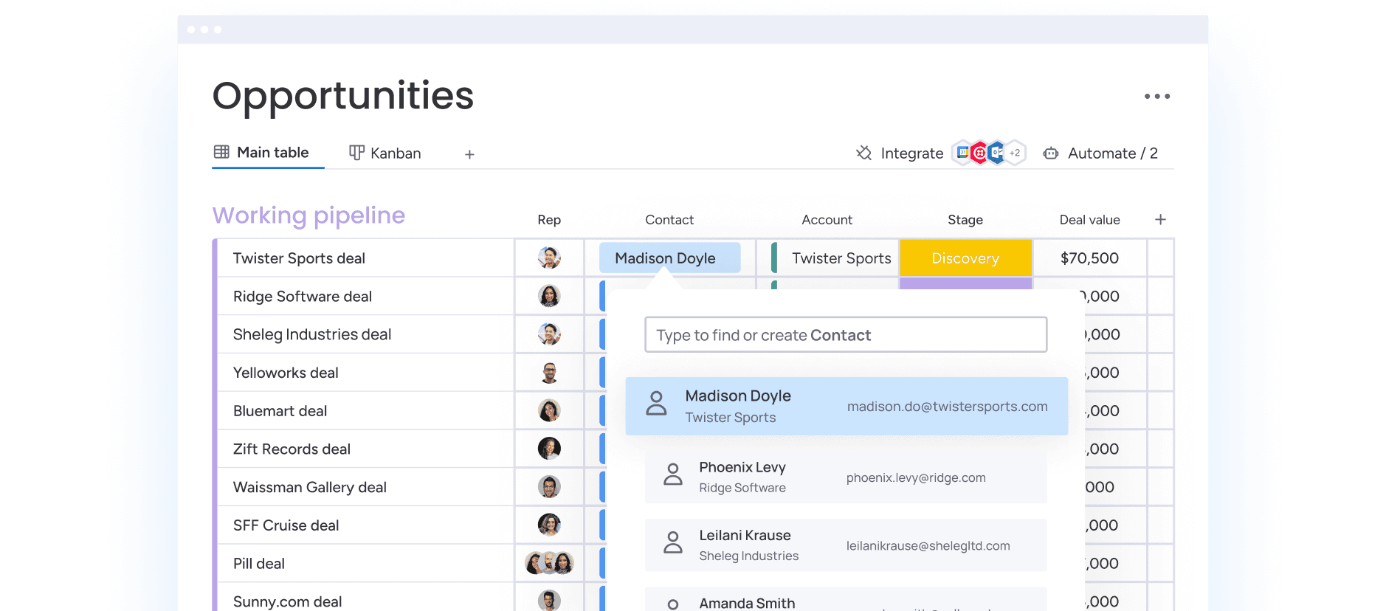This screenshot has width=1386, height=611.
Task: Show the +2 more integrations badge
Action: coord(1015,153)
